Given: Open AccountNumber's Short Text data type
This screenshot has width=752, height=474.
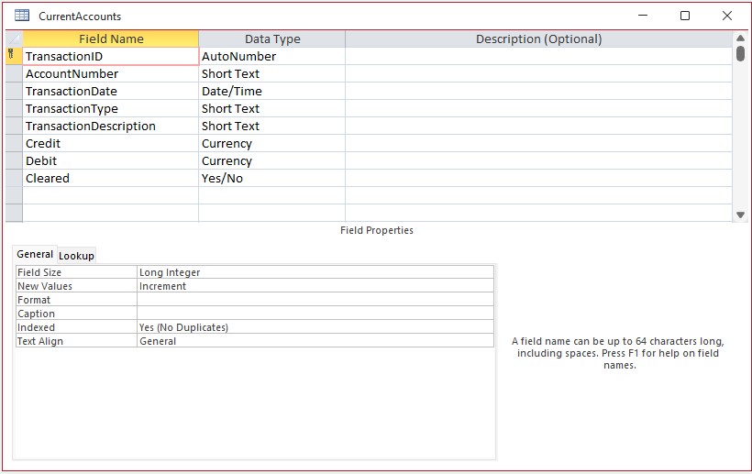Looking at the screenshot, I should (x=272, y=73).
